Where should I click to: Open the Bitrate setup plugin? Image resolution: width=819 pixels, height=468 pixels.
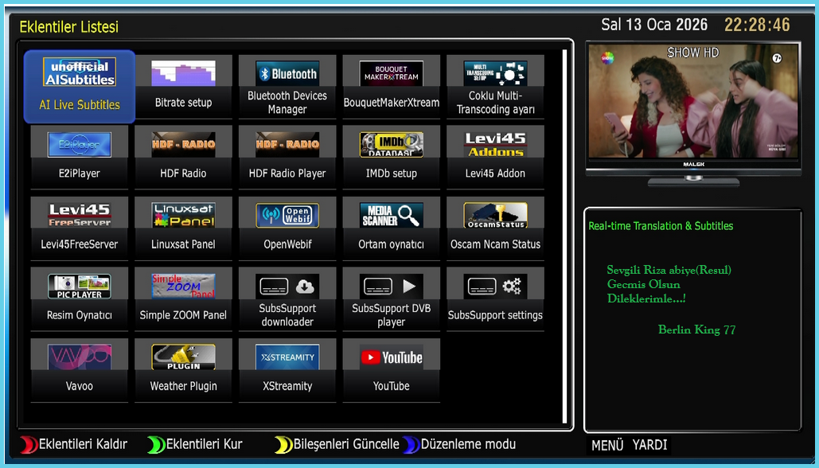(183, 87)
